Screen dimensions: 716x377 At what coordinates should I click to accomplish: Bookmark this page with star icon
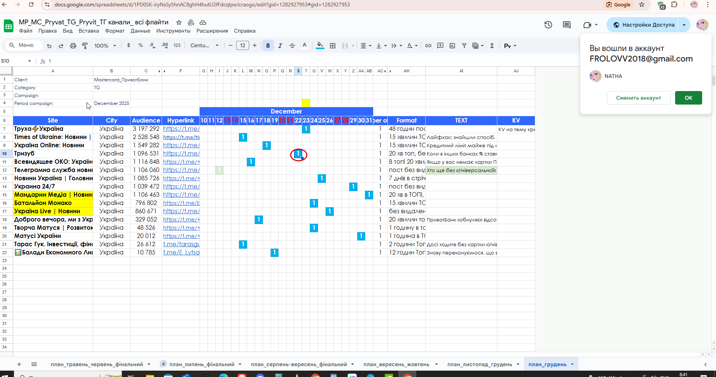tap(642, 4)
